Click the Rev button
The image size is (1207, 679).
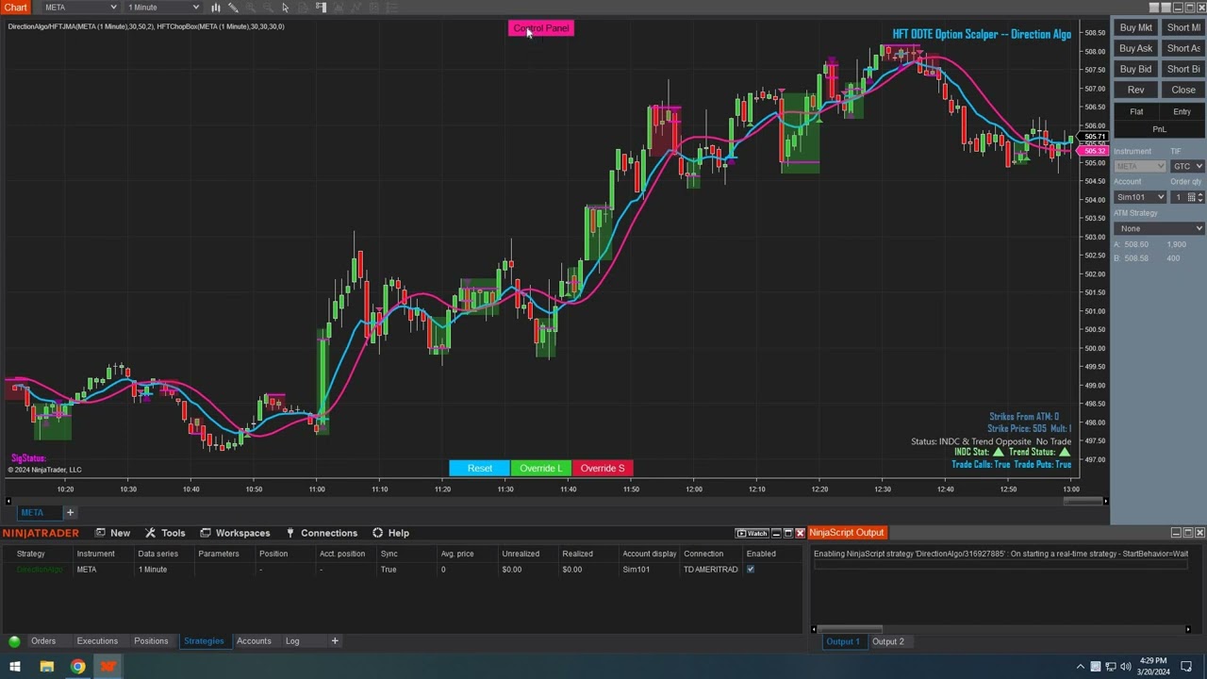point(1135,90)
